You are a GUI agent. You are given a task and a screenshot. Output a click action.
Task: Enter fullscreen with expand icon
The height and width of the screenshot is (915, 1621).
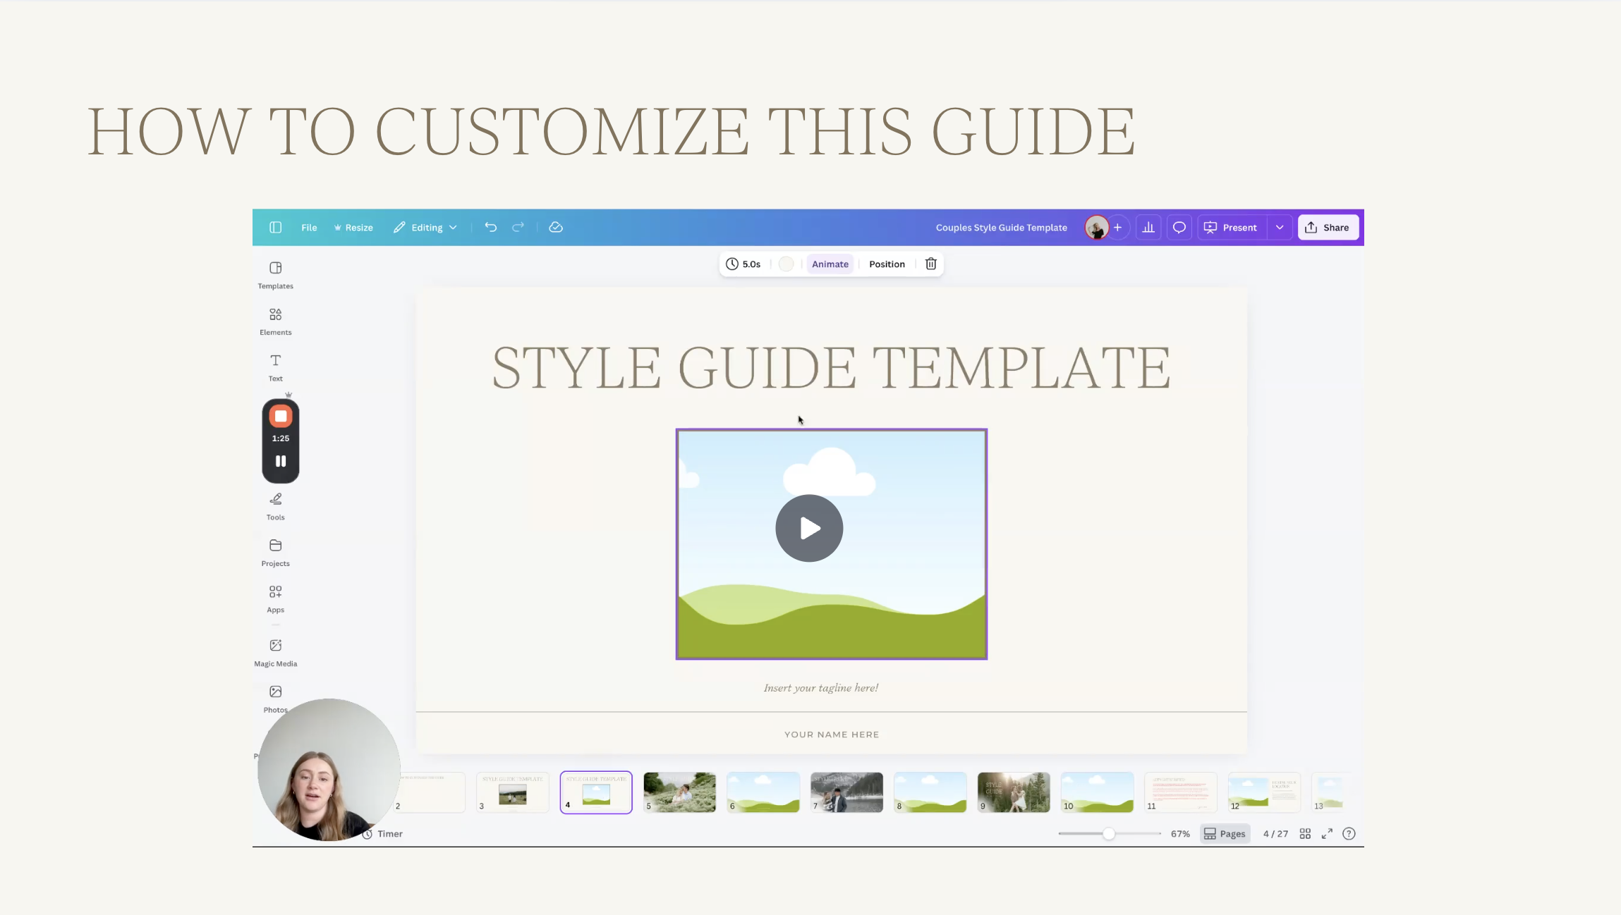pyautogui.click(x=1327, y=833)
